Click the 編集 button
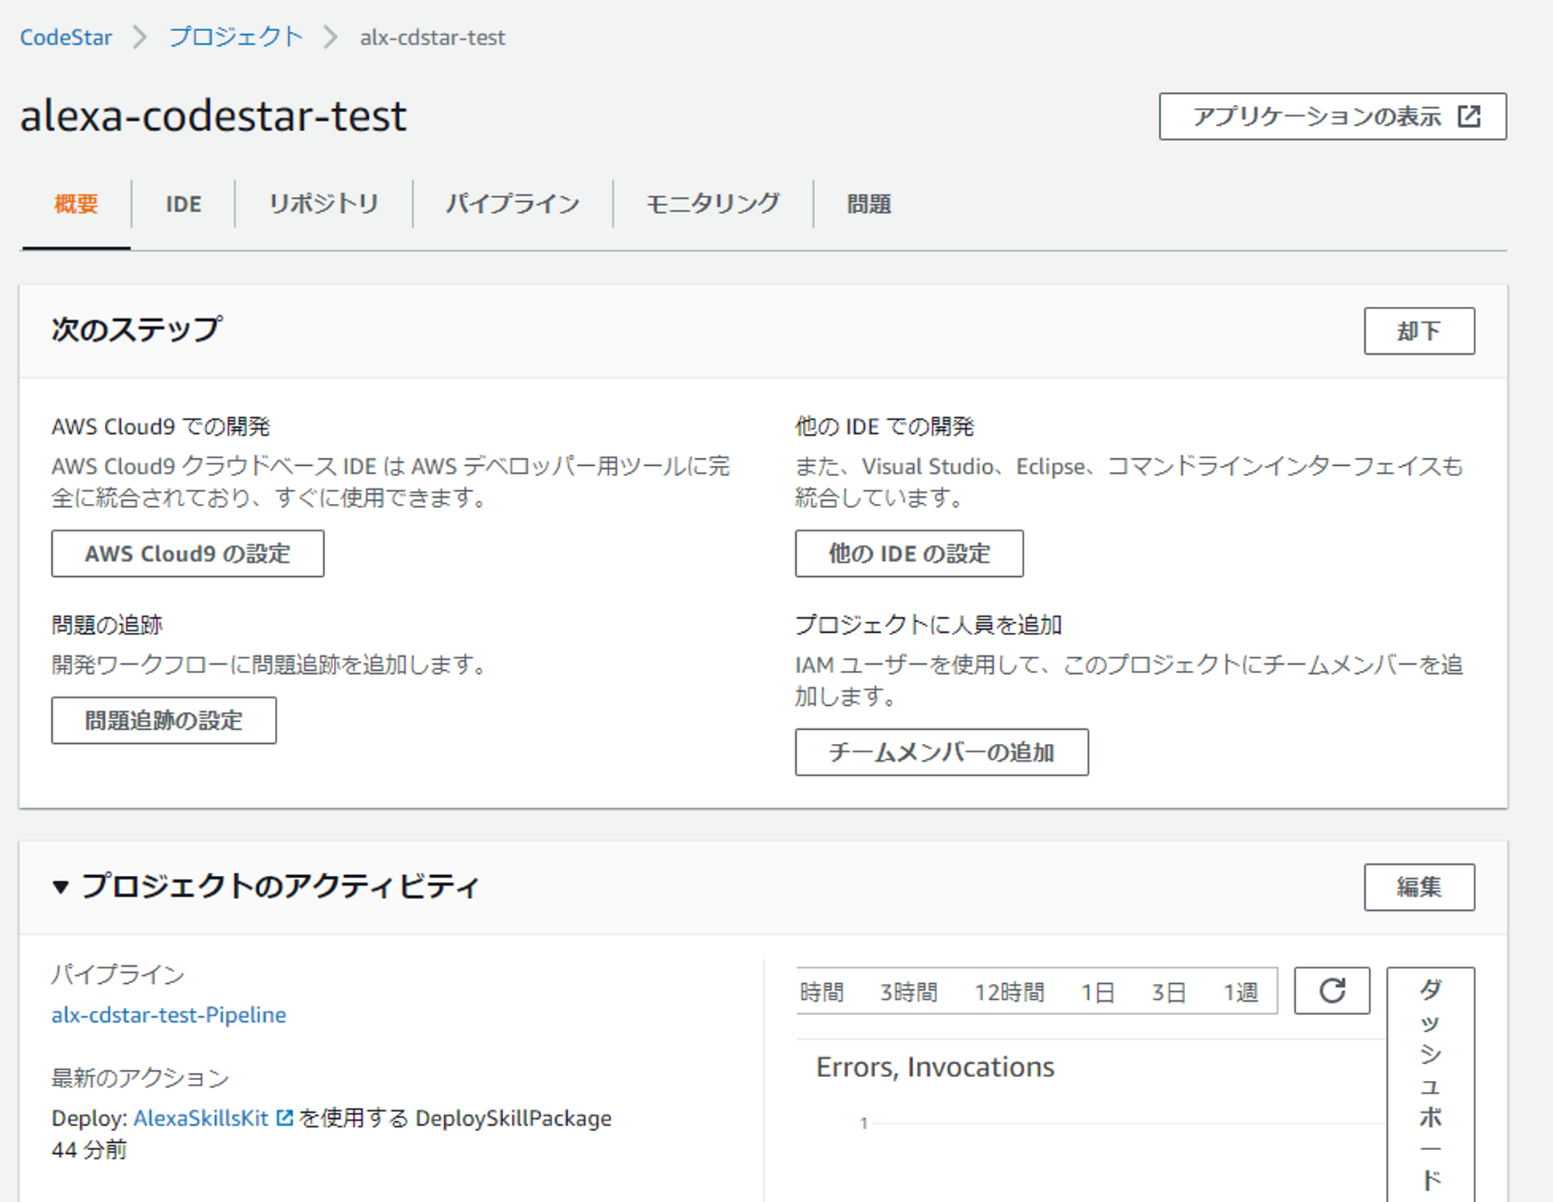 tap(1419, 887)
